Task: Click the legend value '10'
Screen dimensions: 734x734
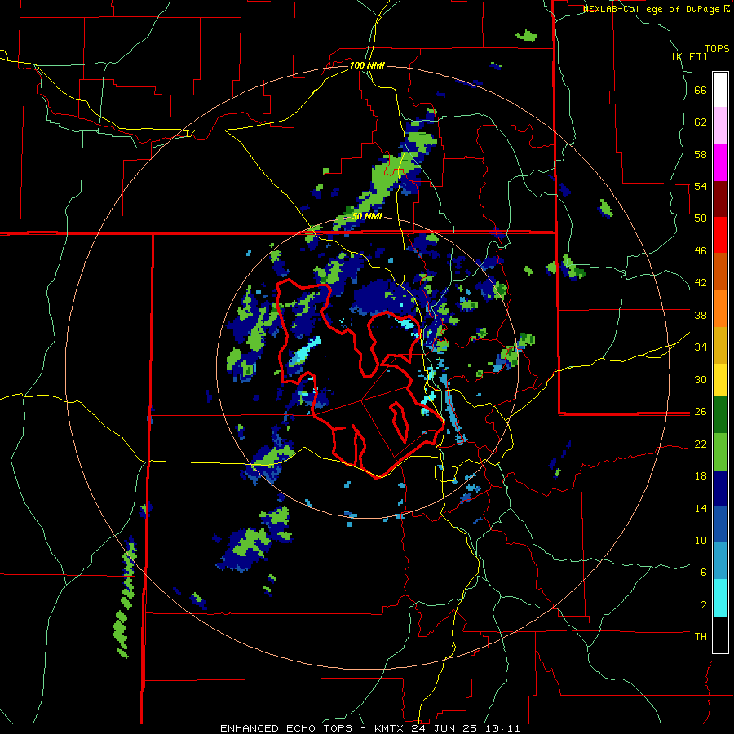Action: tap(701, 540)
